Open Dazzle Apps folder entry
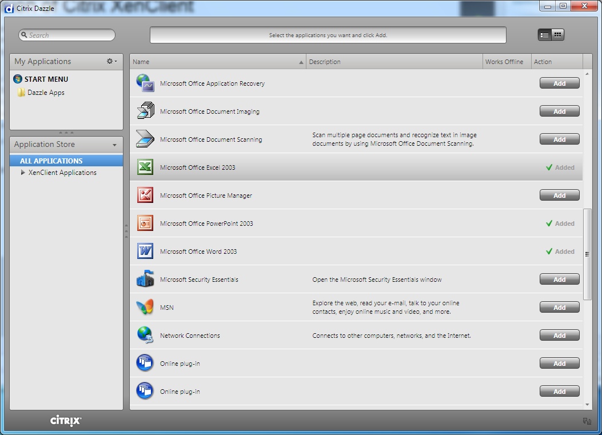 (46, 93)
